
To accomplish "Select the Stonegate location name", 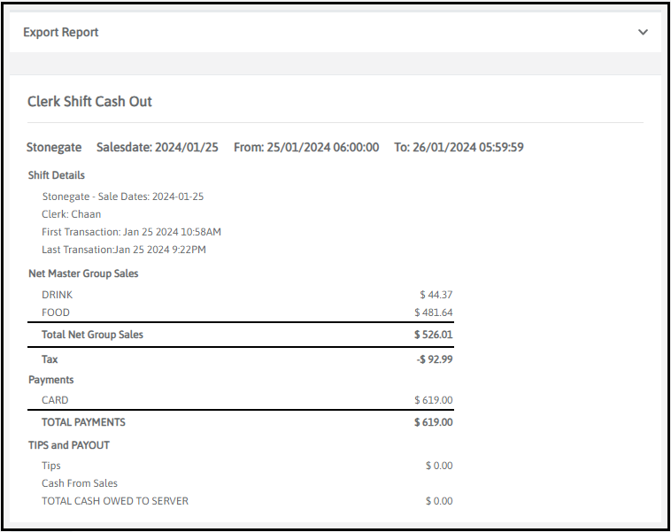I will tap(54, 147).
